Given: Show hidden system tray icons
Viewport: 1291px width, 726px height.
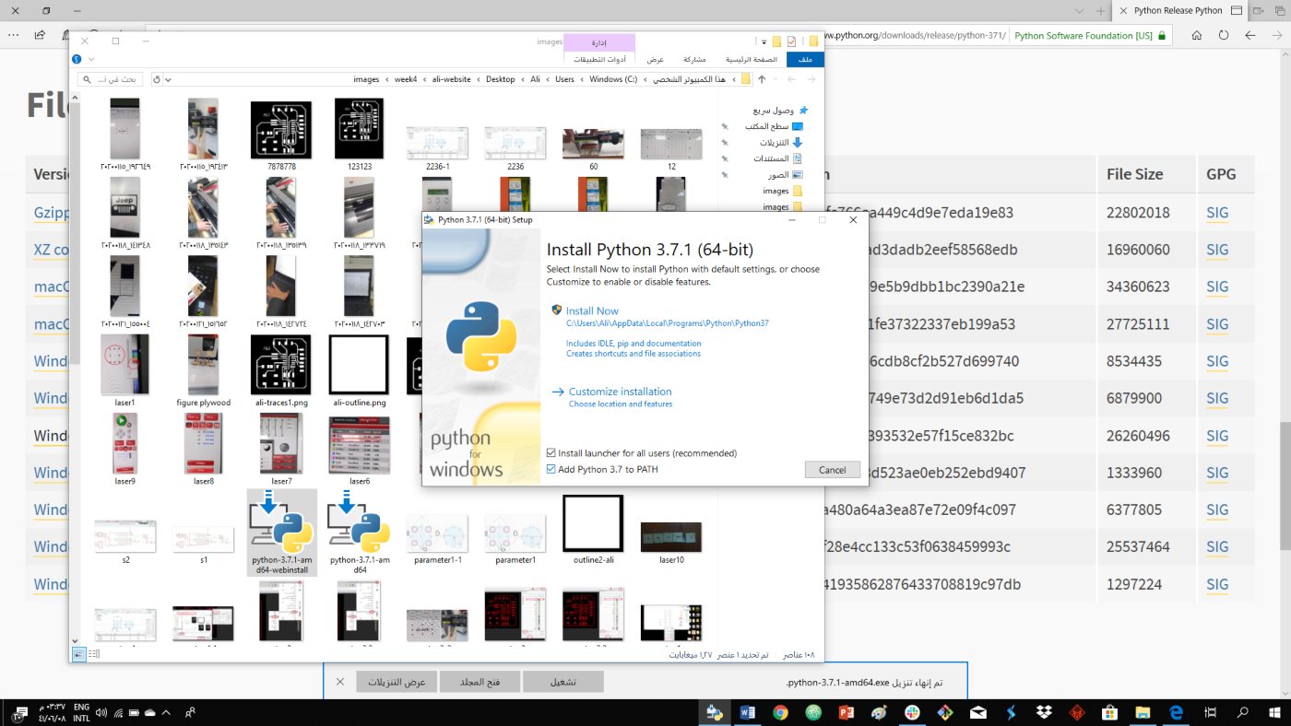Looking at the screenshot, I should [x=166, y=712].
